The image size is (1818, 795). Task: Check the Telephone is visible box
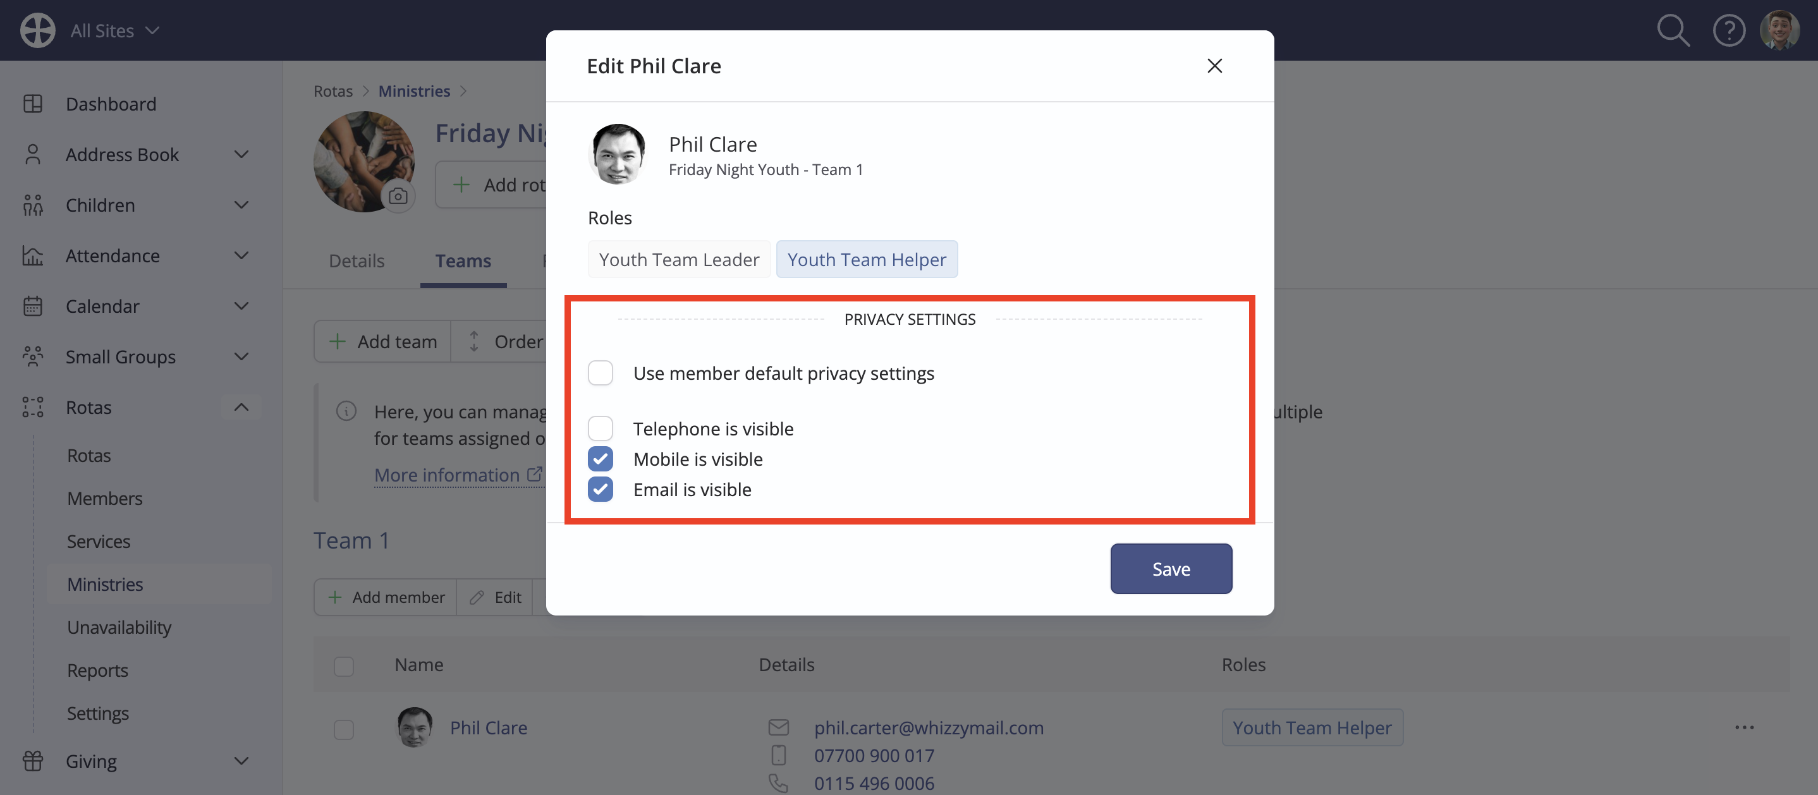coord(600,428)
